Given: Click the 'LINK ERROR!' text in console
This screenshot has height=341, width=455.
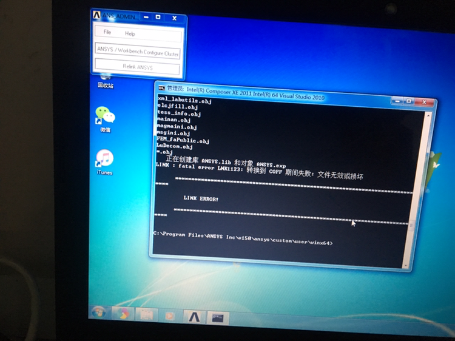Looking at the screenshot, I should [x=201, y=198].
